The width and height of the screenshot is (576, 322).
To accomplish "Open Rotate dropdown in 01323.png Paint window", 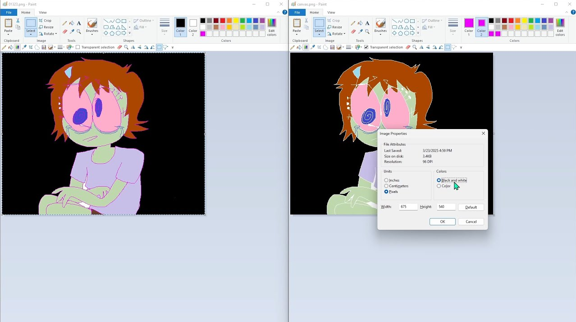I will click(x=48, y=34).
